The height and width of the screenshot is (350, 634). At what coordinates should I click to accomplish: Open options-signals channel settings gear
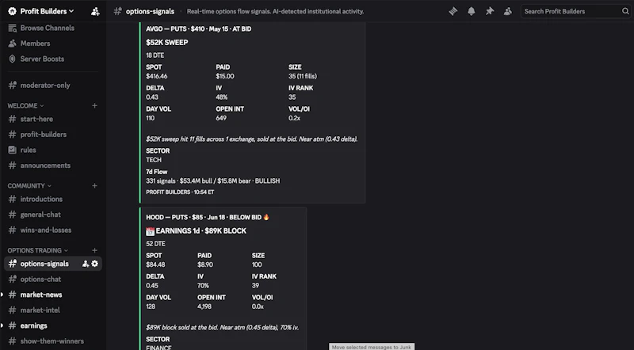click(x=94, y=264)
